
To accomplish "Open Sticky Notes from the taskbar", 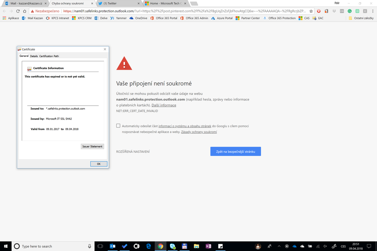I will [x=220, y=246].
